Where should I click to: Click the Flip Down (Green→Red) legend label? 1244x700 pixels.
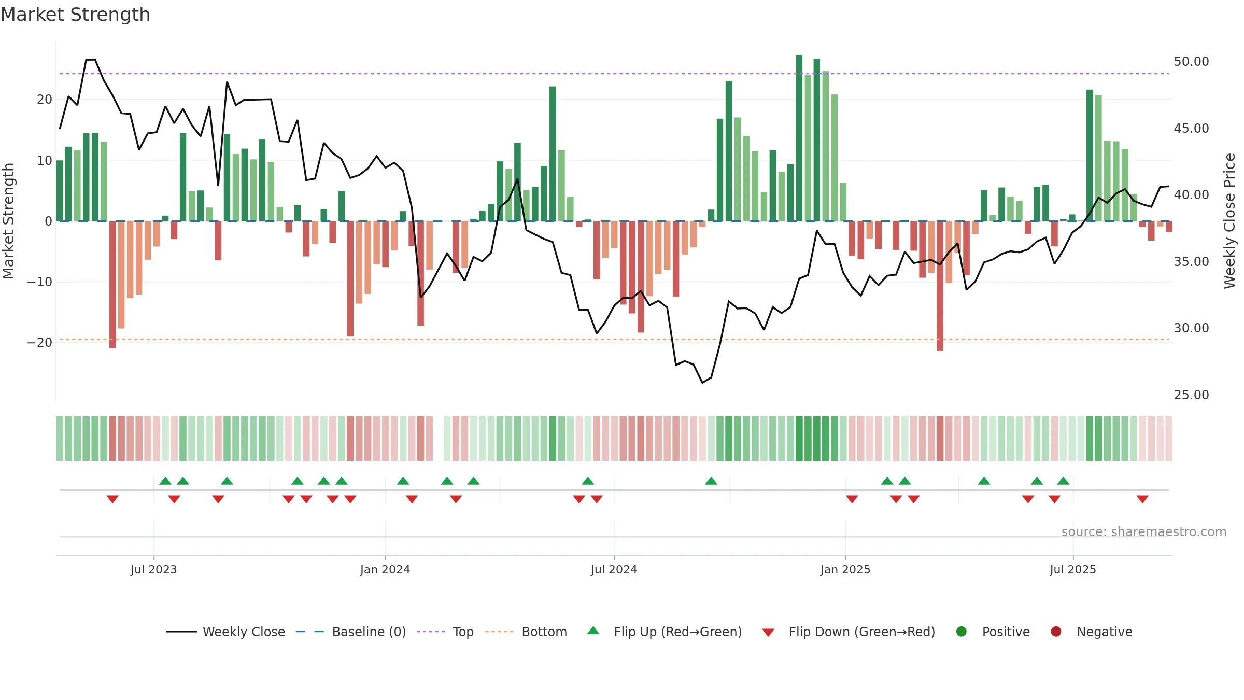click(x=862, y=632)
